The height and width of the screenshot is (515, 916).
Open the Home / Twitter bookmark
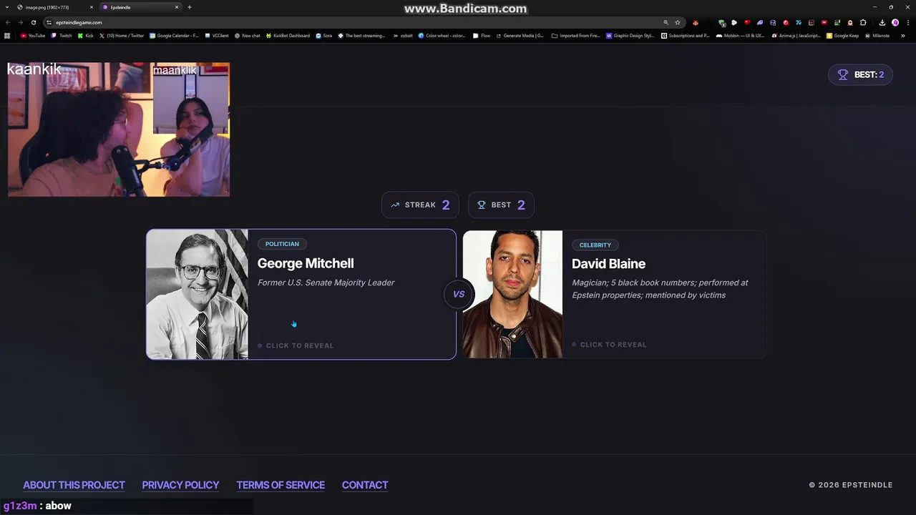tap(122, 35)
